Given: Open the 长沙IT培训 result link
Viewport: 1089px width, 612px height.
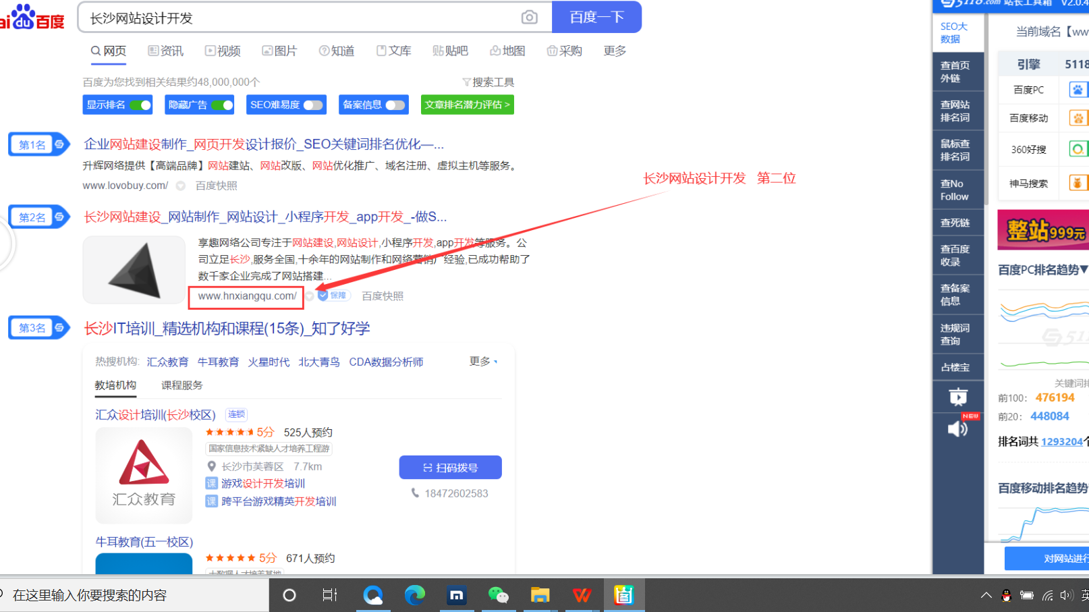Looking at the screenshot, I should (227, 329).
